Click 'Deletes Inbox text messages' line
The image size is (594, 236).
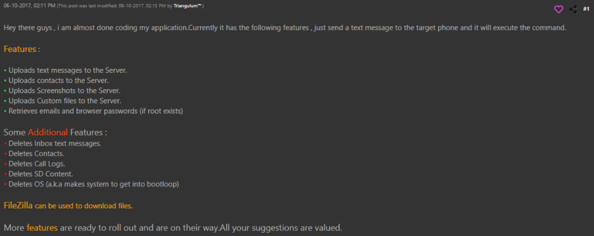pos(55,143)
